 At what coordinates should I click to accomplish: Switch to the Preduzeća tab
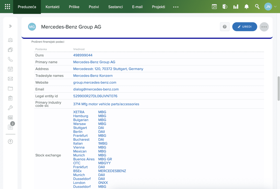[27, 7]
